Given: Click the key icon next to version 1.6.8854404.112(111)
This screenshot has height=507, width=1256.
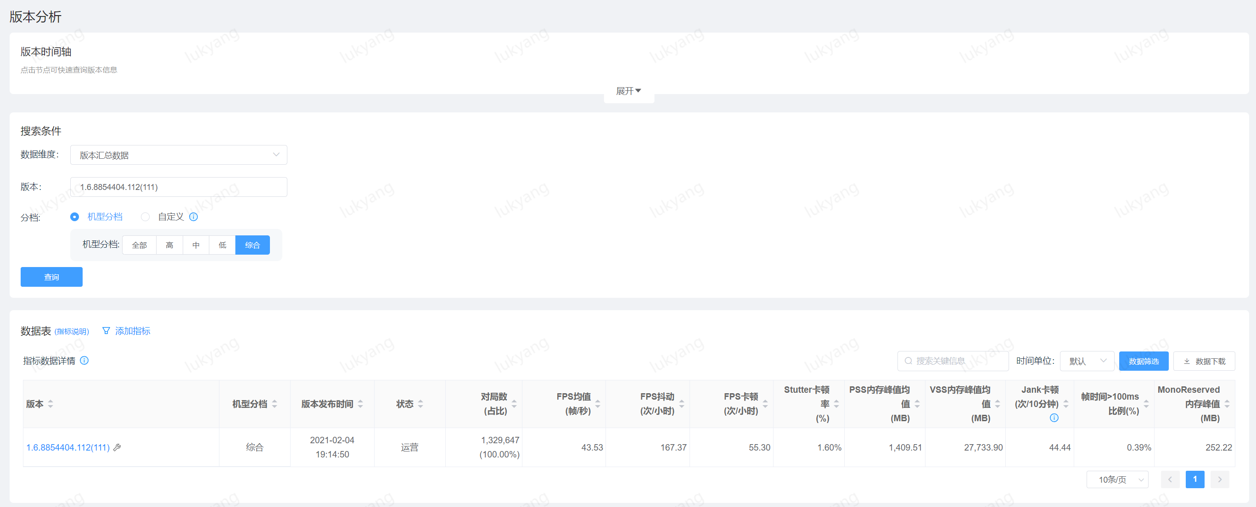Looking at the screenshot, I should point(118,447).
